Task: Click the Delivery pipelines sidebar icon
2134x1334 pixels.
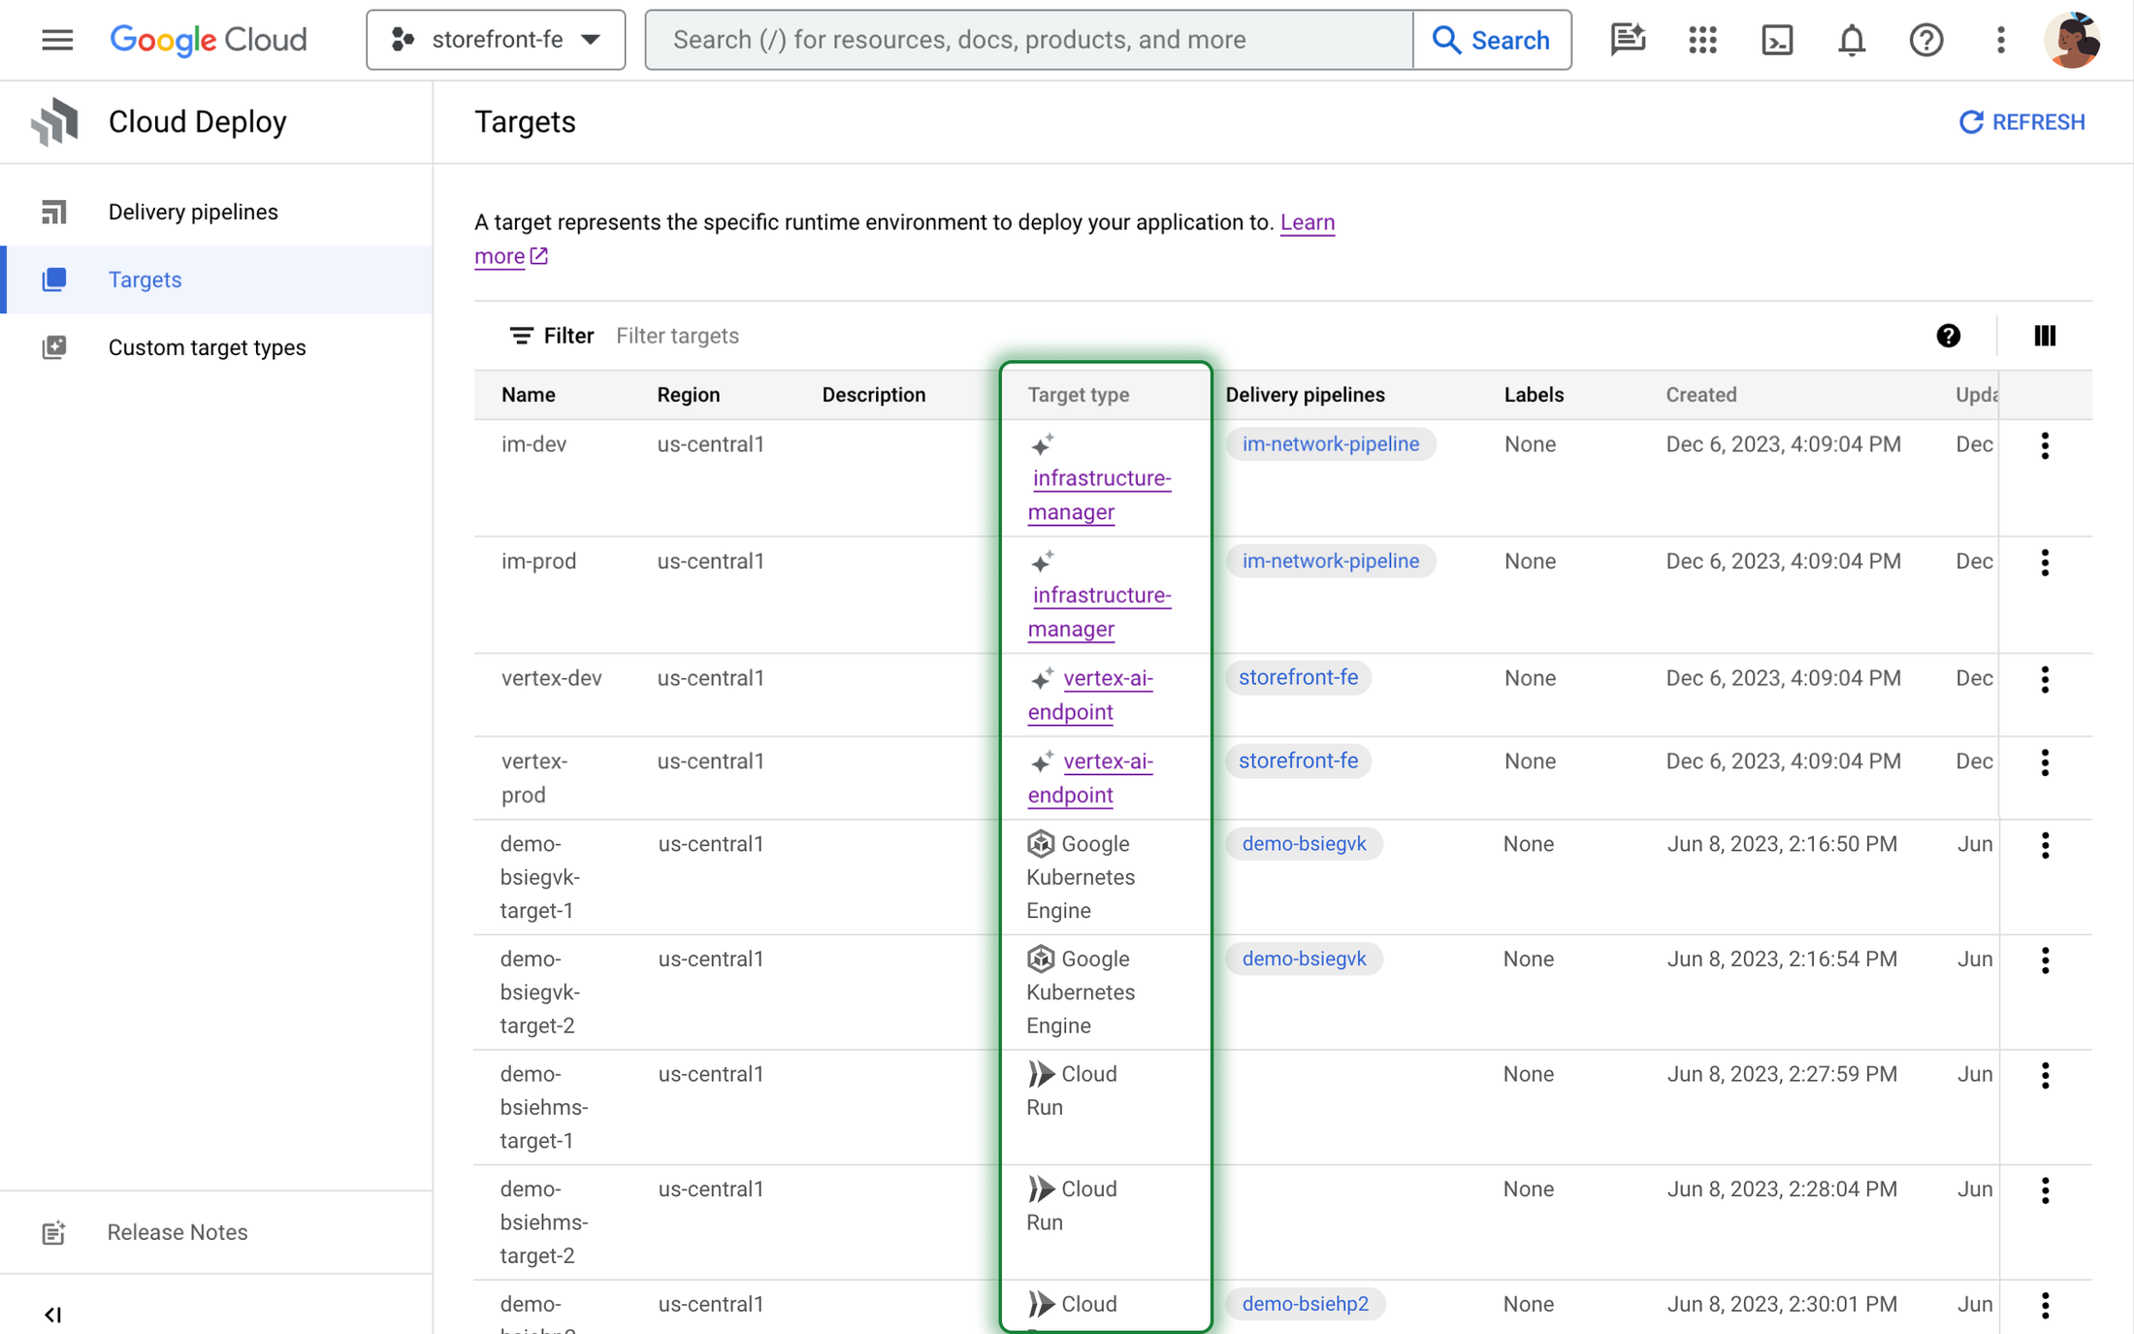Action: (x=55, y=212)
